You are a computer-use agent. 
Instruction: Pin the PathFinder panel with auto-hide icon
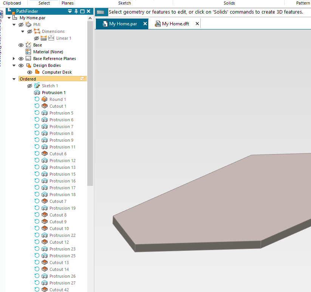pyautogui.click(x=76, y=11)
